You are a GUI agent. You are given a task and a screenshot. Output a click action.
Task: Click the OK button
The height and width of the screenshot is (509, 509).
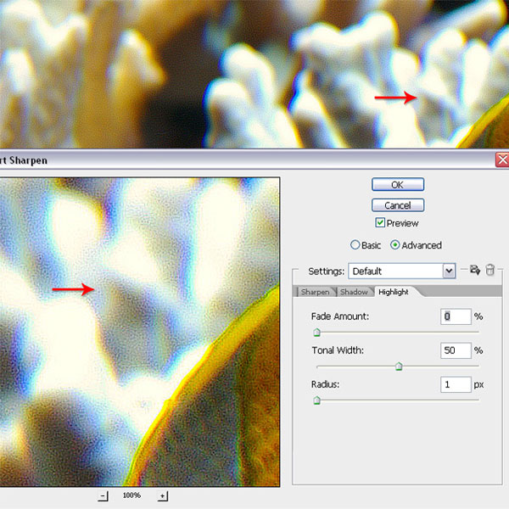point(397,185)
